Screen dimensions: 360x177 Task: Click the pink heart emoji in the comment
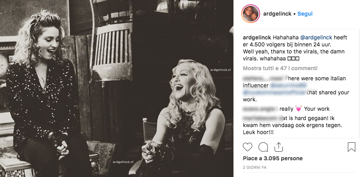pos(298,109)
